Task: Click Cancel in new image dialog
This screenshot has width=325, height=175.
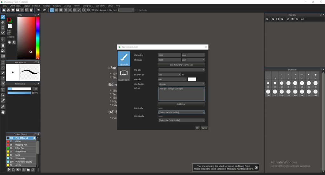Action: click(204, 128)
